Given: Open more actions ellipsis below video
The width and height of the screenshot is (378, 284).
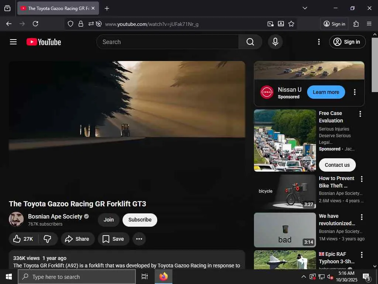Looking at the screenshot, I should click(139, 239).
